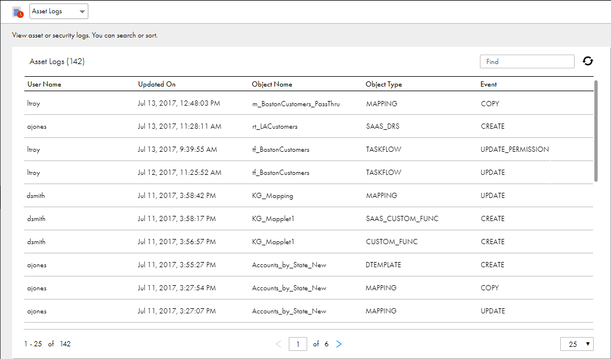Click the table vertical scrollbar

[x=595, y=131]
